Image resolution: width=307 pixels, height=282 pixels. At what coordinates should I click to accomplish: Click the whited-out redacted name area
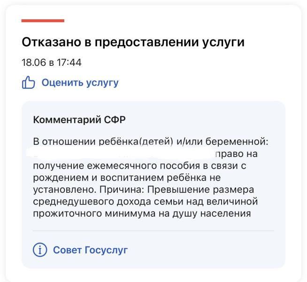pos(121,153)
